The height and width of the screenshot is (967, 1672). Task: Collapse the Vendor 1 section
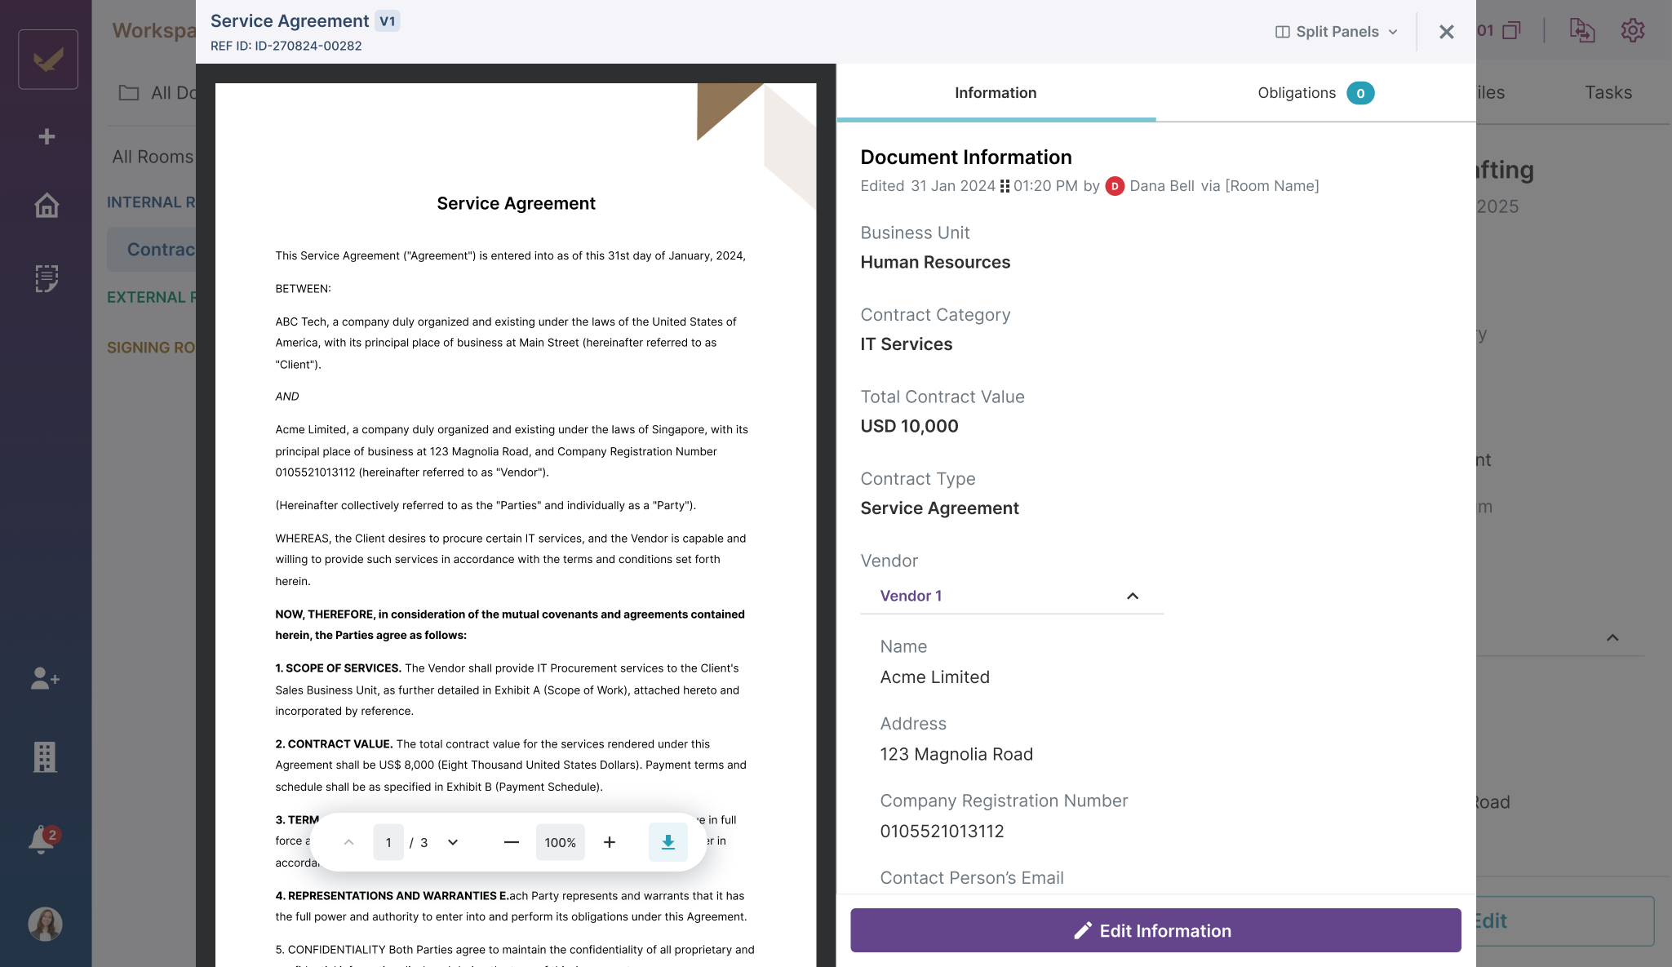(x=1133, y=596)
